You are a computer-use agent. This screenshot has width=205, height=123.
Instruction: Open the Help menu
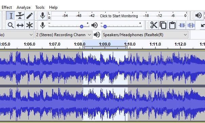click(x=53, y=7)
